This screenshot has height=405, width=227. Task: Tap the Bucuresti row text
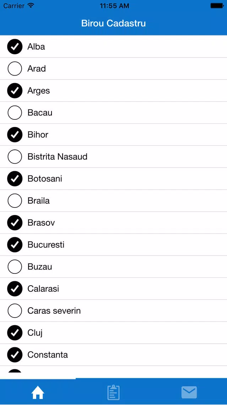pos(46,245)
